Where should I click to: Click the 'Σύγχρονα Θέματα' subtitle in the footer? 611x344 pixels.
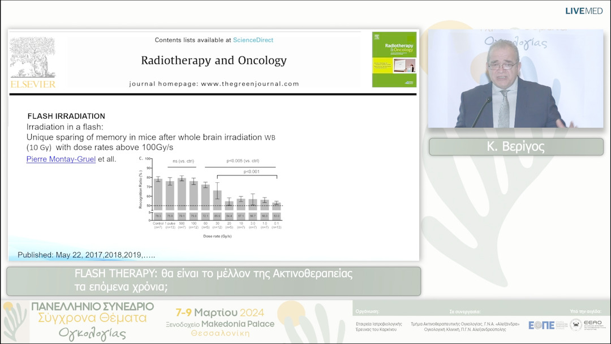pos(92,319)
